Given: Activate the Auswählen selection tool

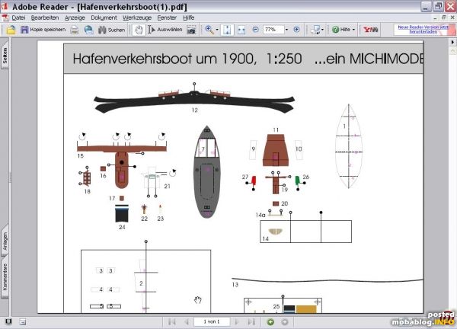Looking at the screenshot, I should click(x=165, y=30).
